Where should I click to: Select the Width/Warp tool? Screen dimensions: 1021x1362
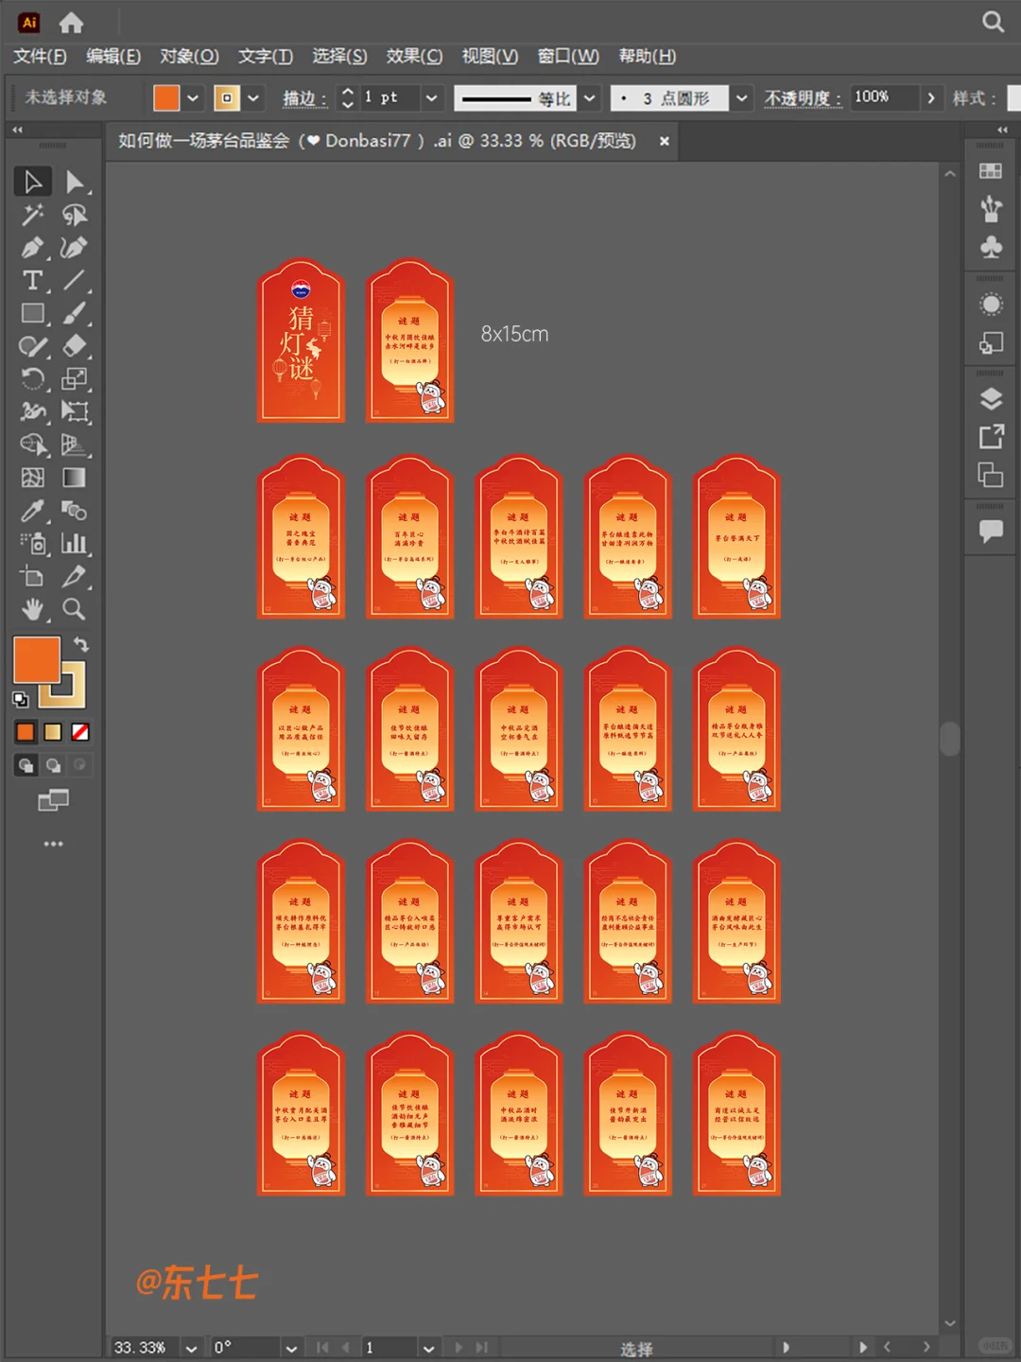[x=32, y=411]
